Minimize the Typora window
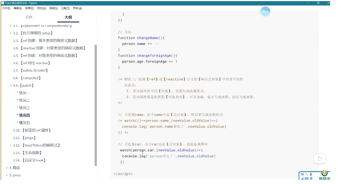This screenshot has width=343, height=184. [308, 3]
